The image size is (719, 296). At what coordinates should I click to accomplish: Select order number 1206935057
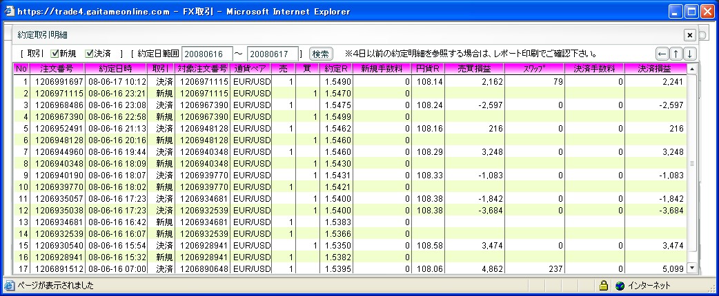(x=59, y=199)
